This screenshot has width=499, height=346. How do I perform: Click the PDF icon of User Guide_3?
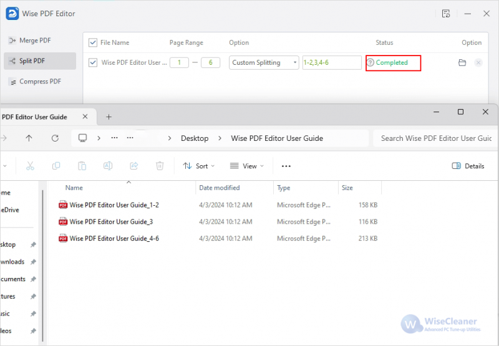(x=63, y=222)
